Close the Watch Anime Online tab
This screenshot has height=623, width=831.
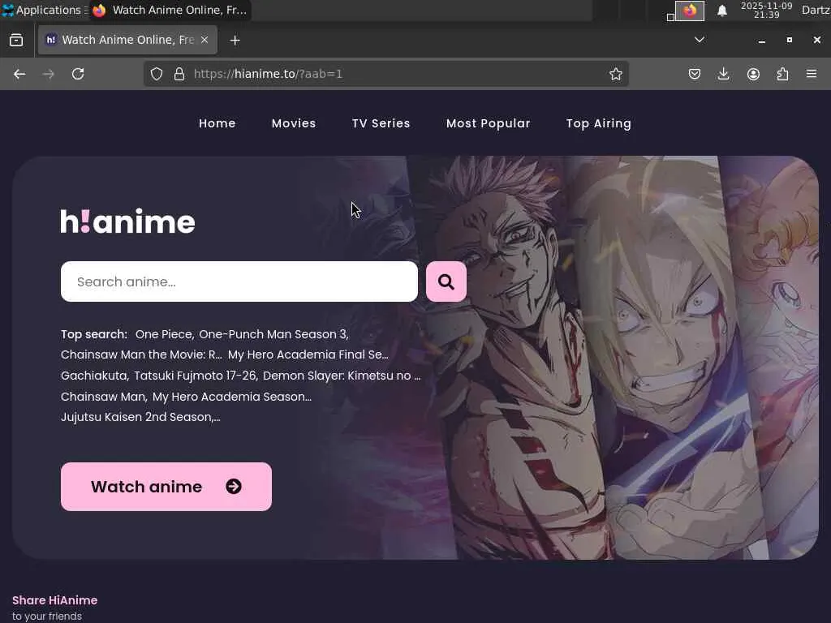click(x=205, y=40)
